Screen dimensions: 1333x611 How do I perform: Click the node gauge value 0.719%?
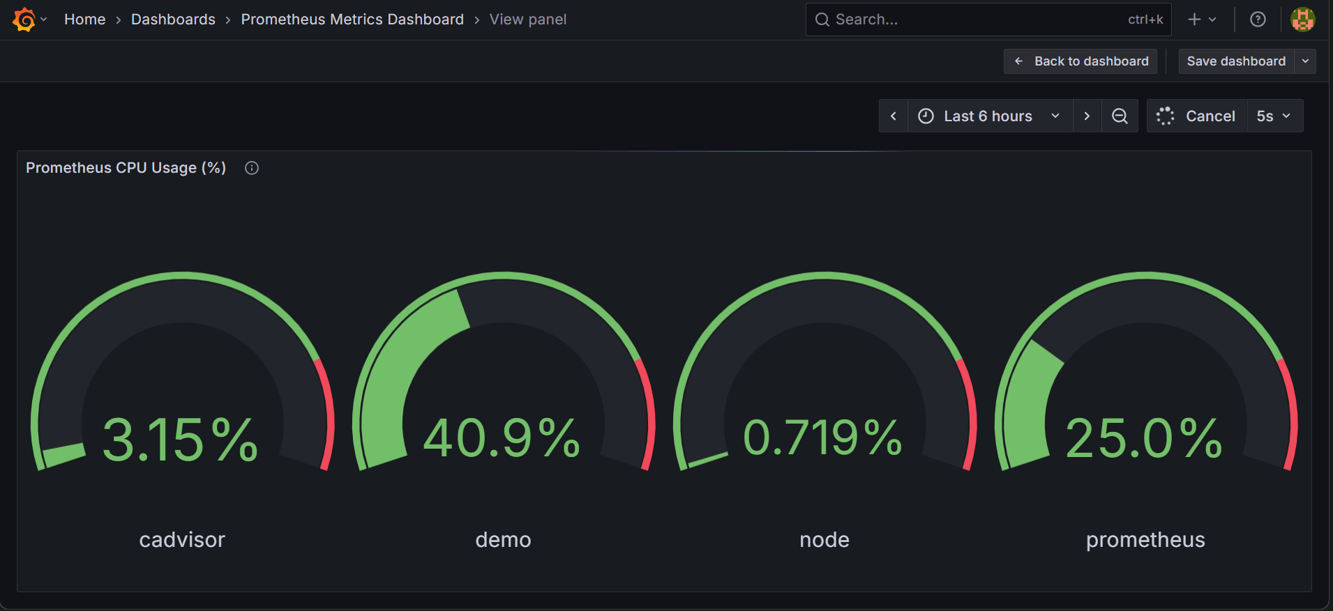click(823, 438)
